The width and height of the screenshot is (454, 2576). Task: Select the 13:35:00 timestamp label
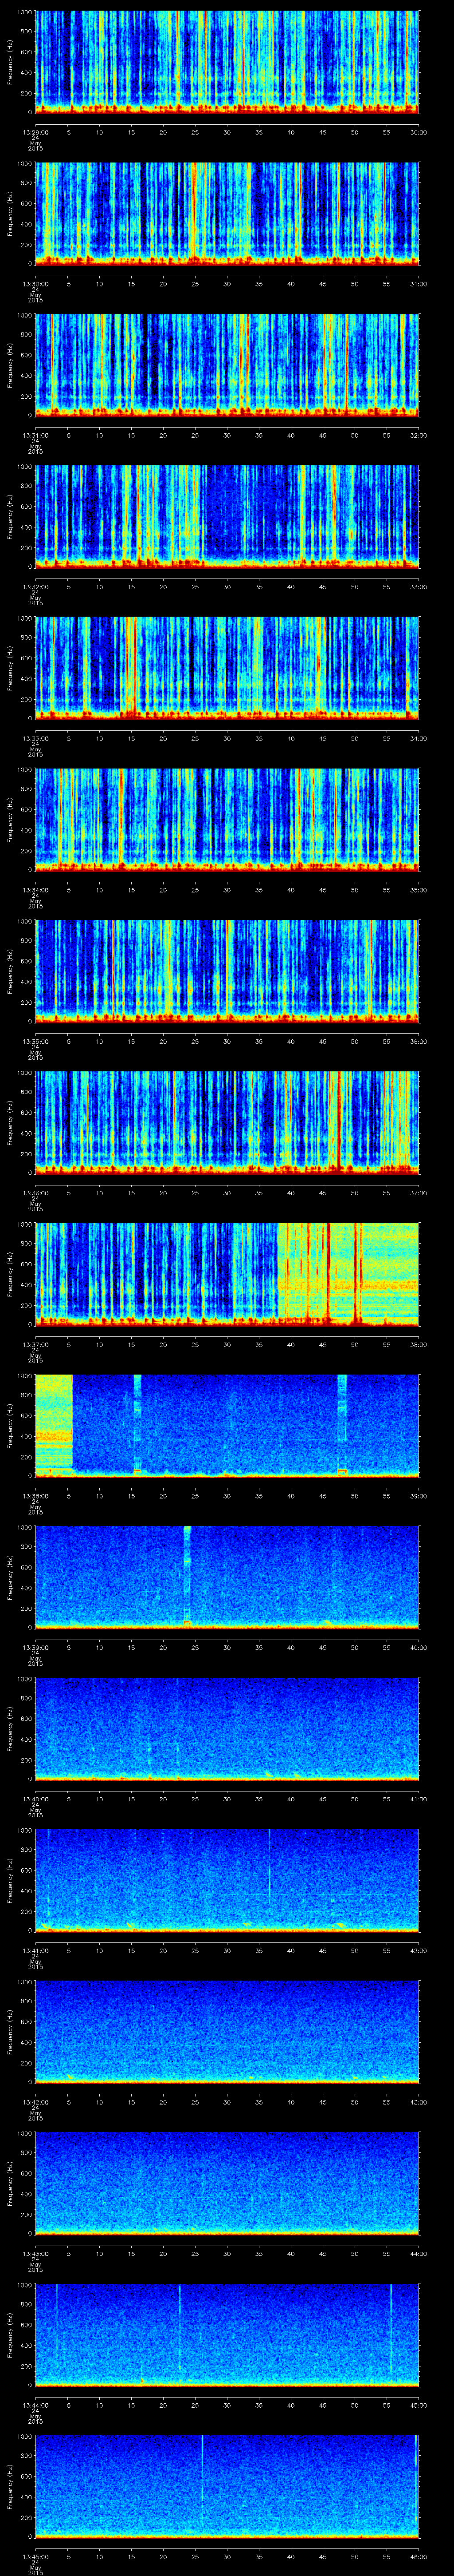pos(36,1042)
